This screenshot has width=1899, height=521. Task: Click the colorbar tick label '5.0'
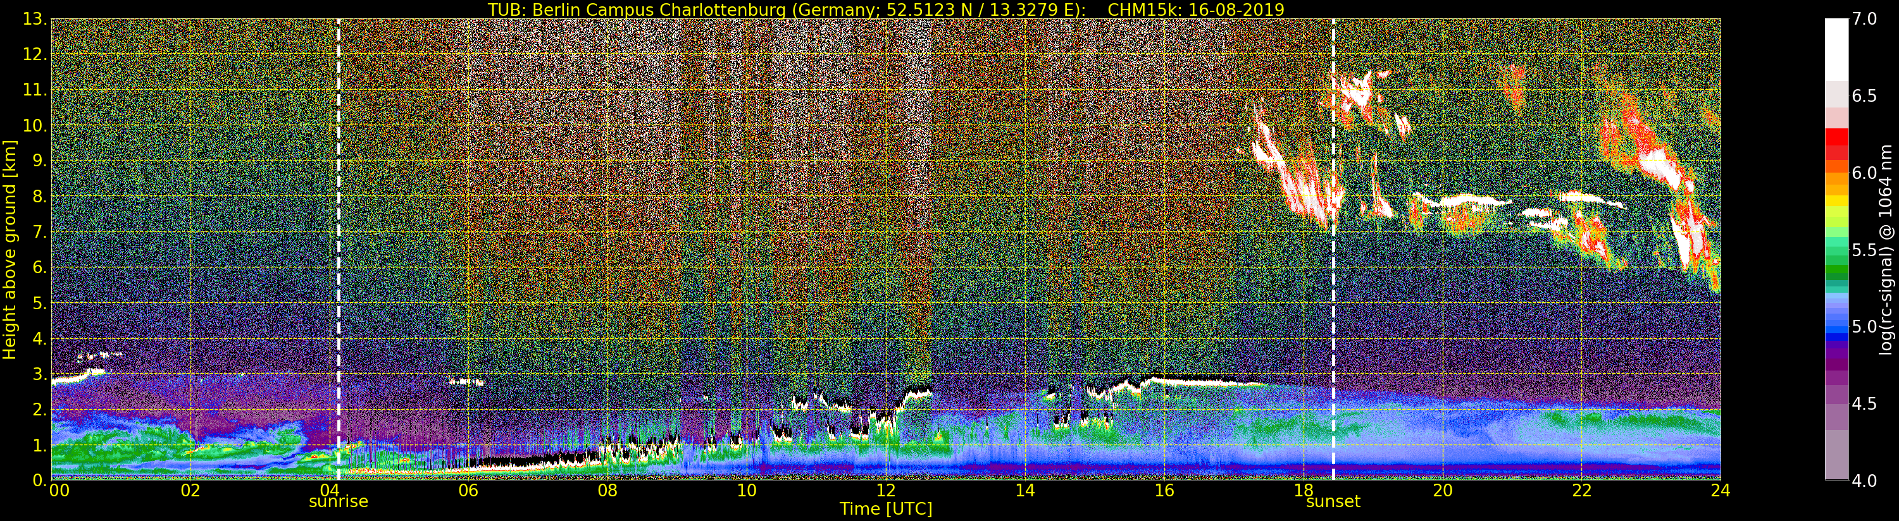1864,326
